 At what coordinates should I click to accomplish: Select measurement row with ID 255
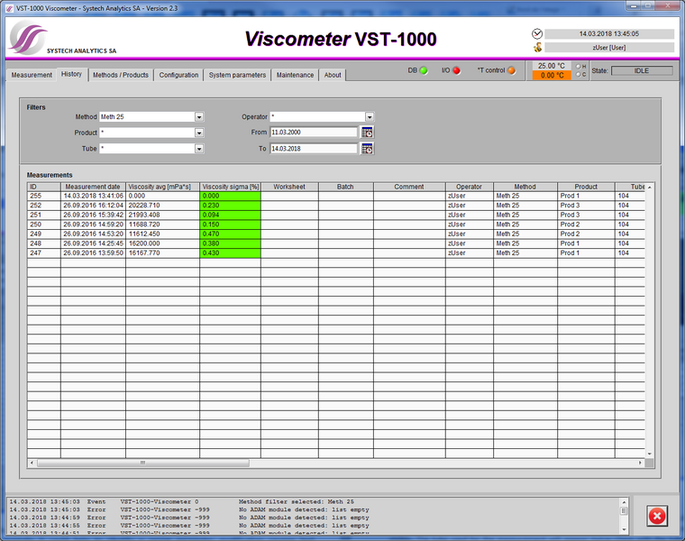[x=336, y=196]
